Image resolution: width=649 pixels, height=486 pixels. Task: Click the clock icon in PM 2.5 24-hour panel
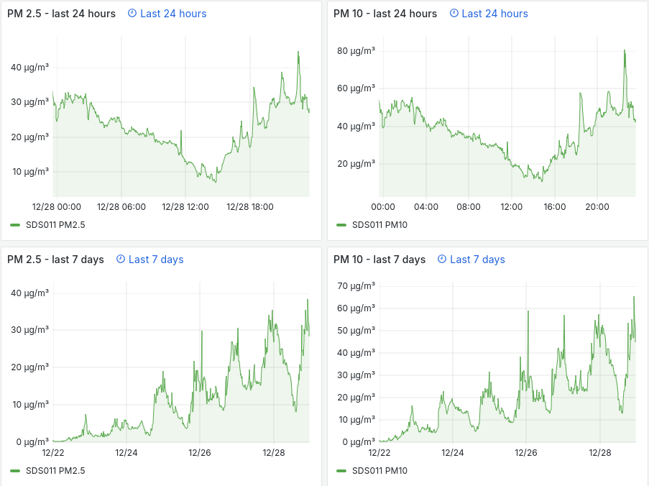click(x=132, y=14)
